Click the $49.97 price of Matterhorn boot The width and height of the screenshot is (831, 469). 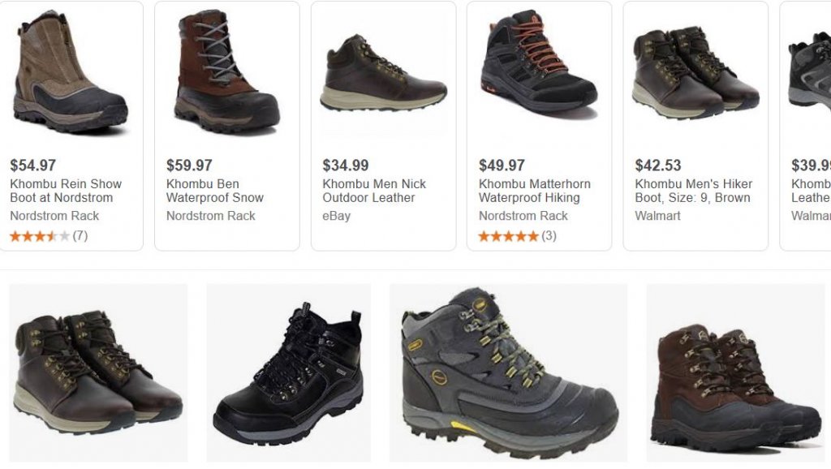click(x=502, y=166)
